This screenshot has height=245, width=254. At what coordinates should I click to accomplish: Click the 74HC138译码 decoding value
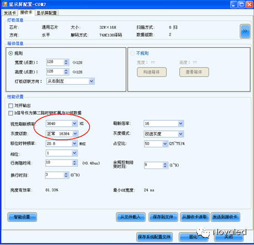coord(110,35)
